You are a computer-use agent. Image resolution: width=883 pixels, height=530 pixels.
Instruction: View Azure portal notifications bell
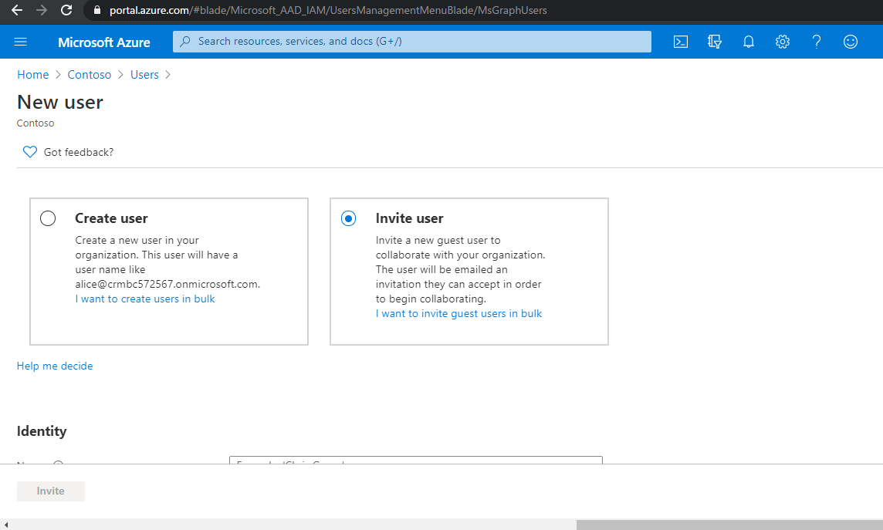748,42
